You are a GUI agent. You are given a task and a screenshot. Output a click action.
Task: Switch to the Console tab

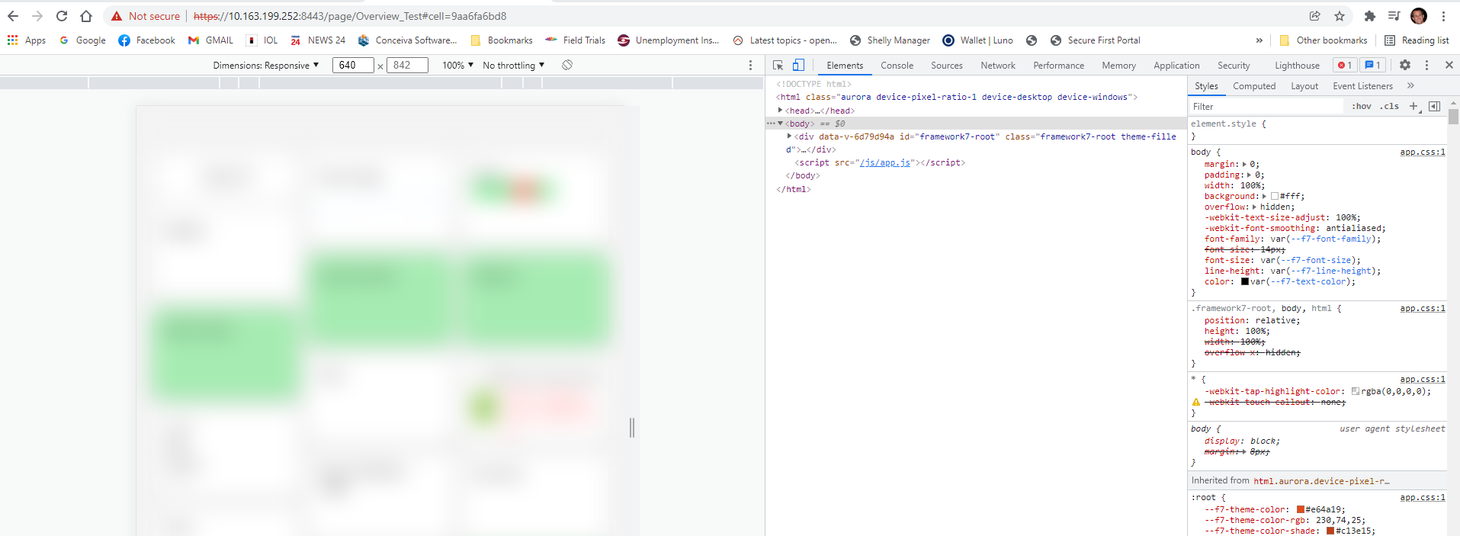(x=897, y=66)
